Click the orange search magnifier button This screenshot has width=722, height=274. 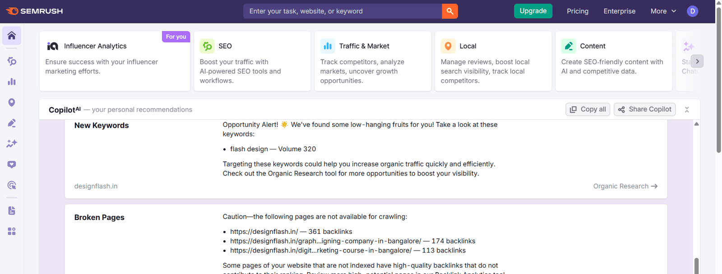450,11
